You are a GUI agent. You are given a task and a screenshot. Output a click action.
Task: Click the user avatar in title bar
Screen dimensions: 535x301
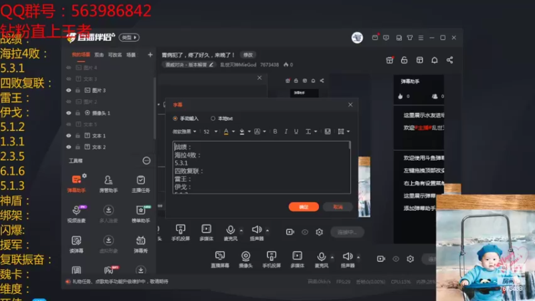tap(357, 37)
